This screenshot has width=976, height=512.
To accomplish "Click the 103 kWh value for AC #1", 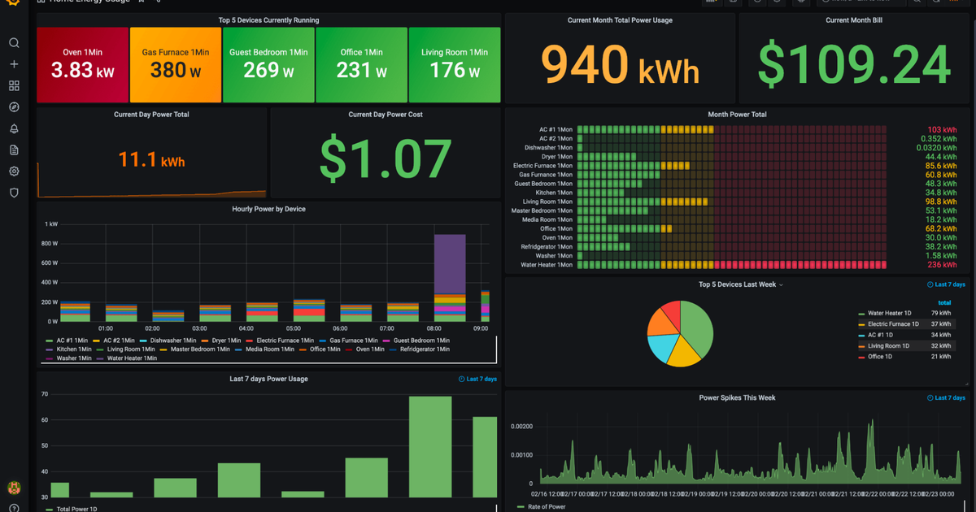I will pos(940,130).
